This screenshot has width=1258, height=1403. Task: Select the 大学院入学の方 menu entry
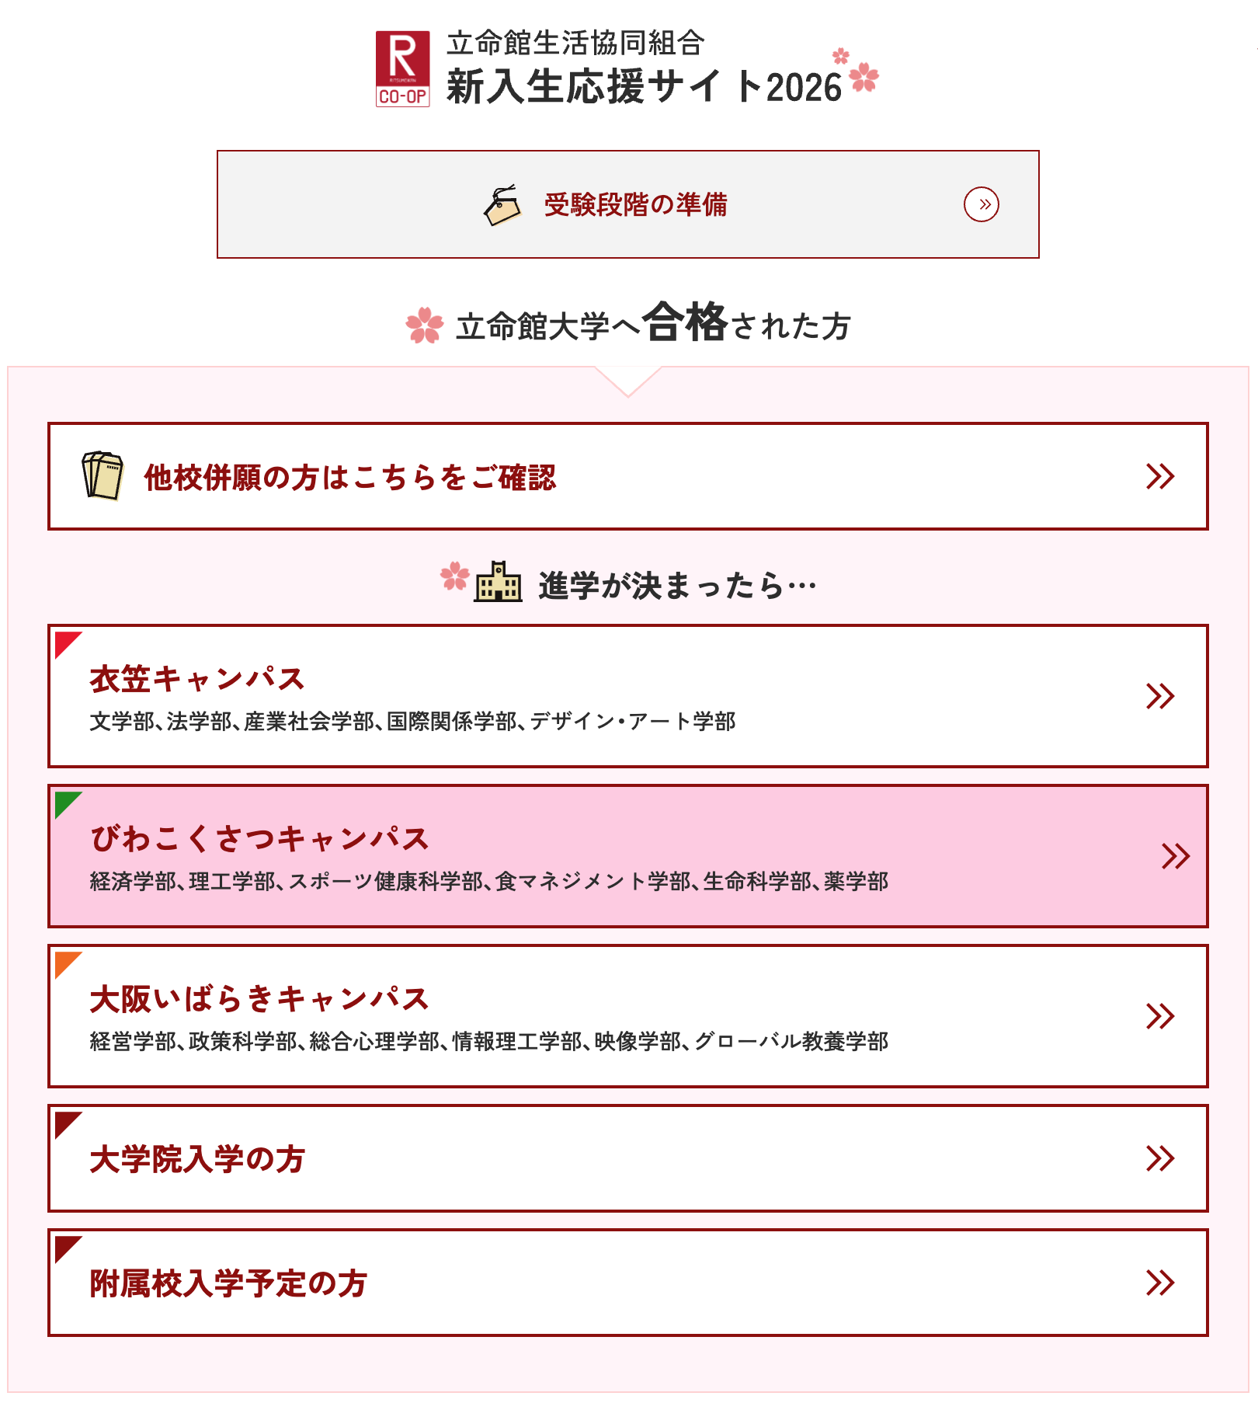(x=197, y=1159)
